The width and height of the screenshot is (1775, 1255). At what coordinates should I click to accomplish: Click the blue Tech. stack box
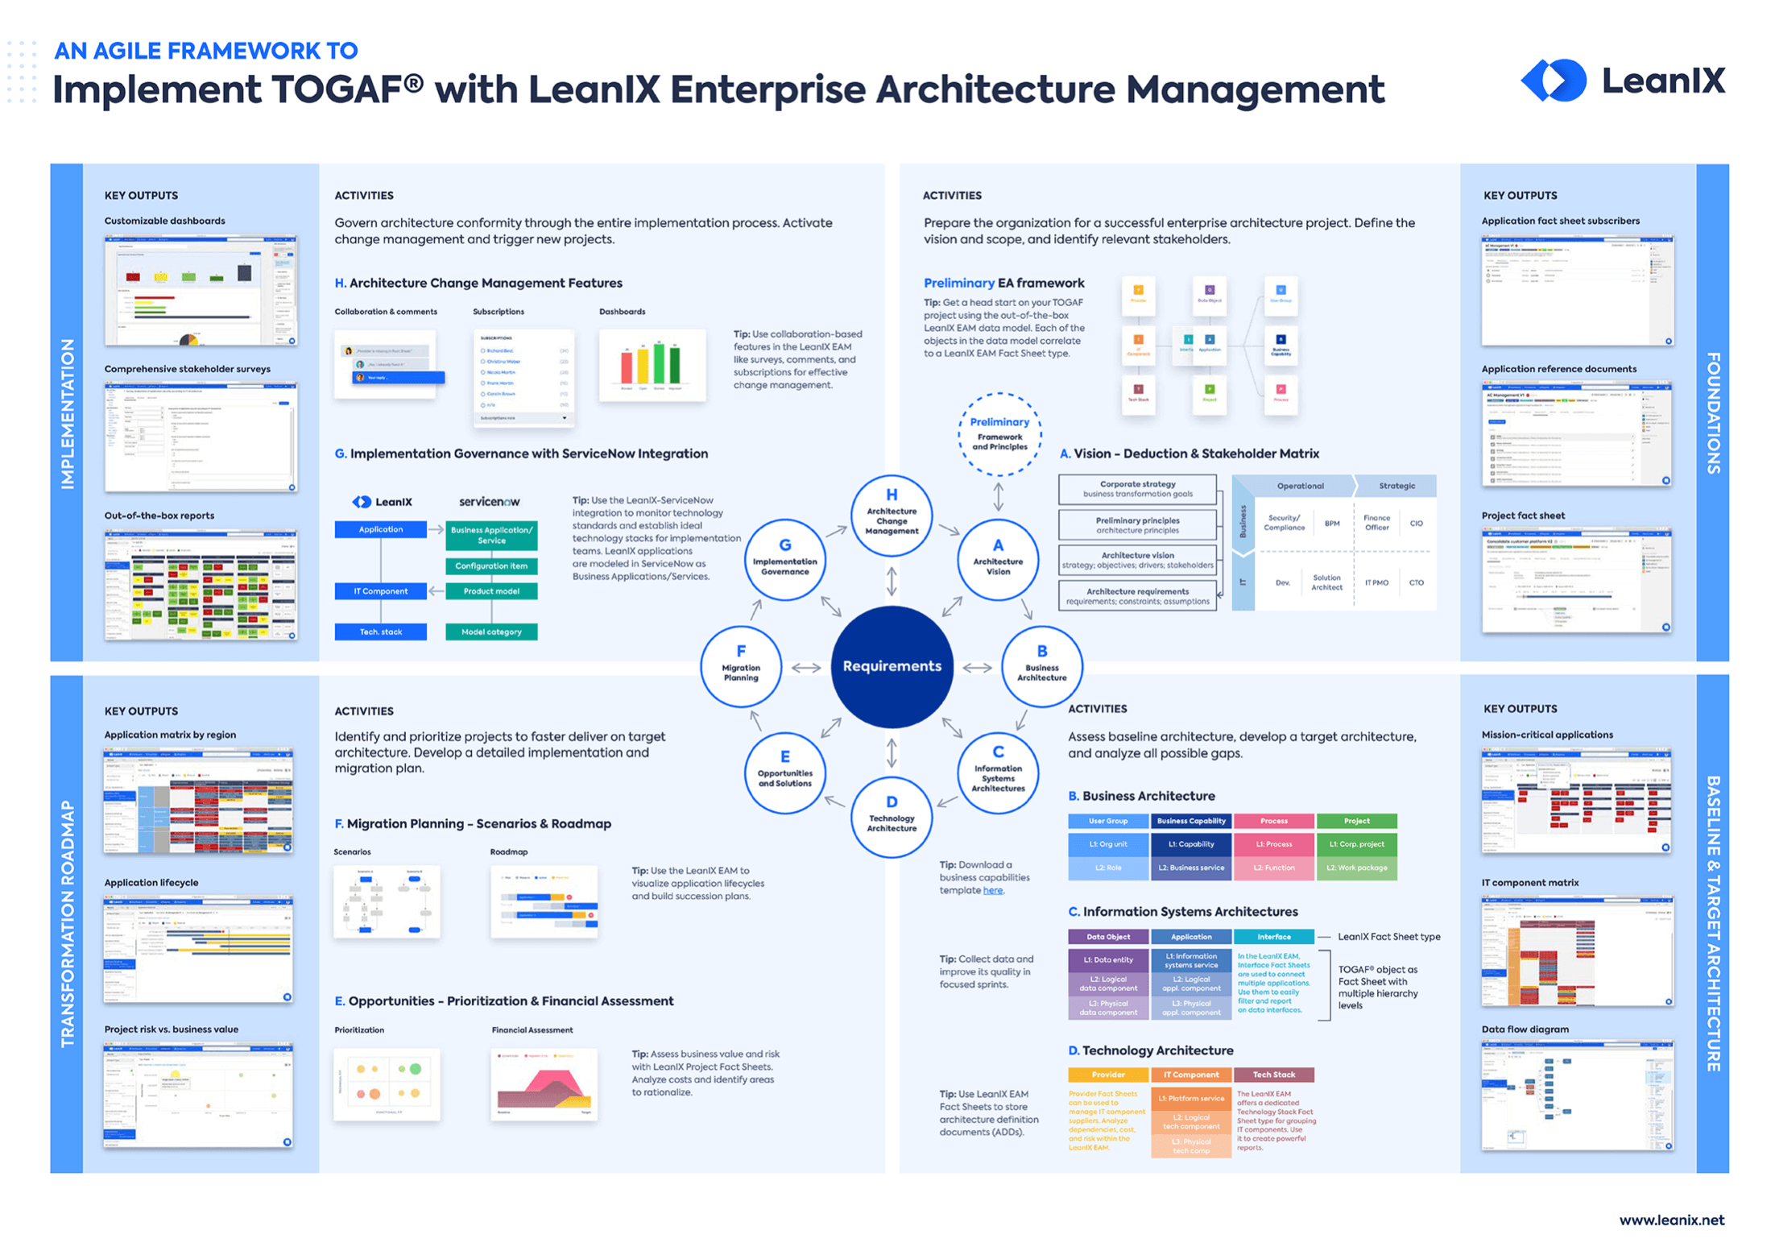click(380, 632)
